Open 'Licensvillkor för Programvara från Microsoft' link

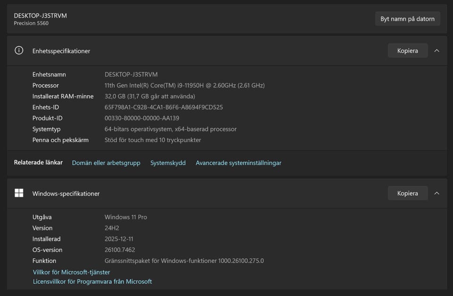[92, 281]
